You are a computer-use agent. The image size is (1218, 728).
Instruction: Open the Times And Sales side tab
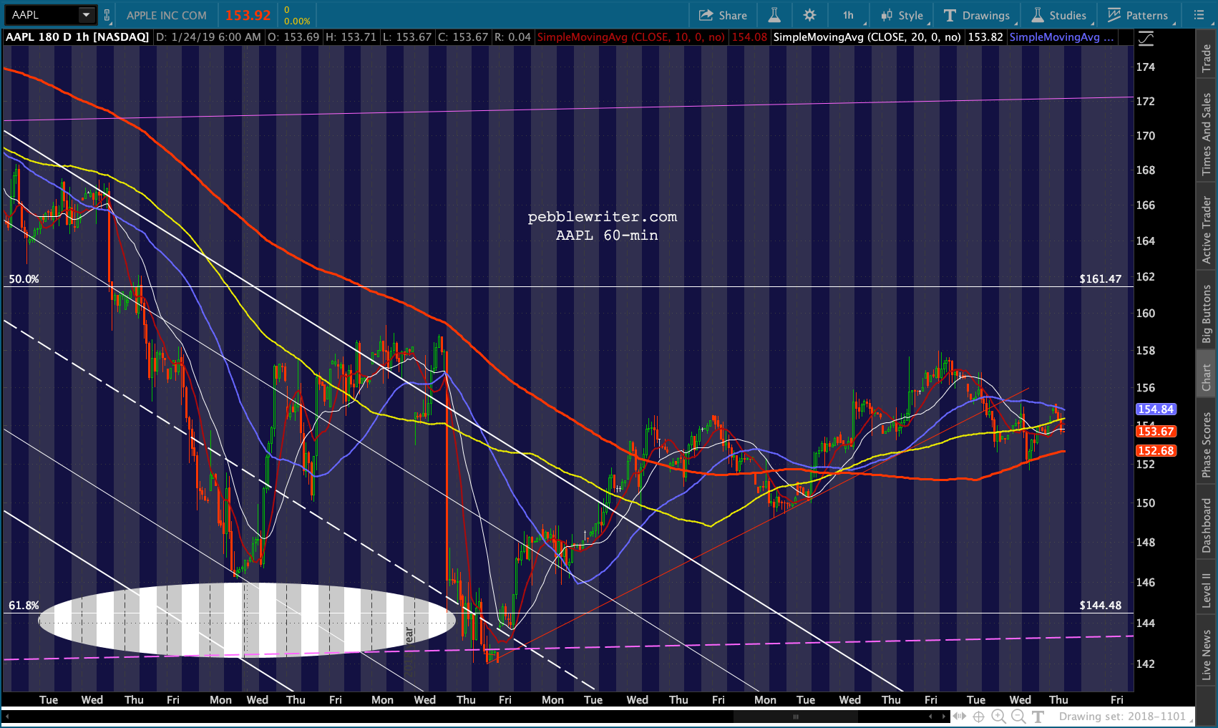1207,135
